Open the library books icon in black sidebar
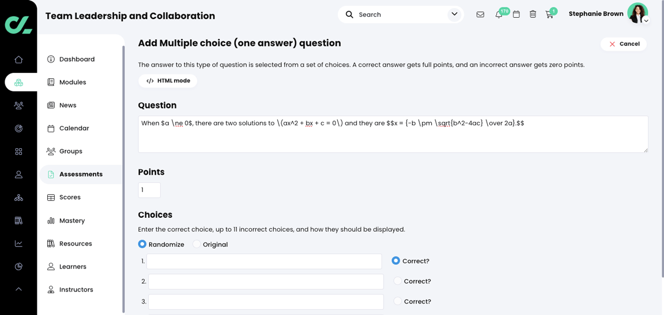664x315 pixels. tap(18, 220)
